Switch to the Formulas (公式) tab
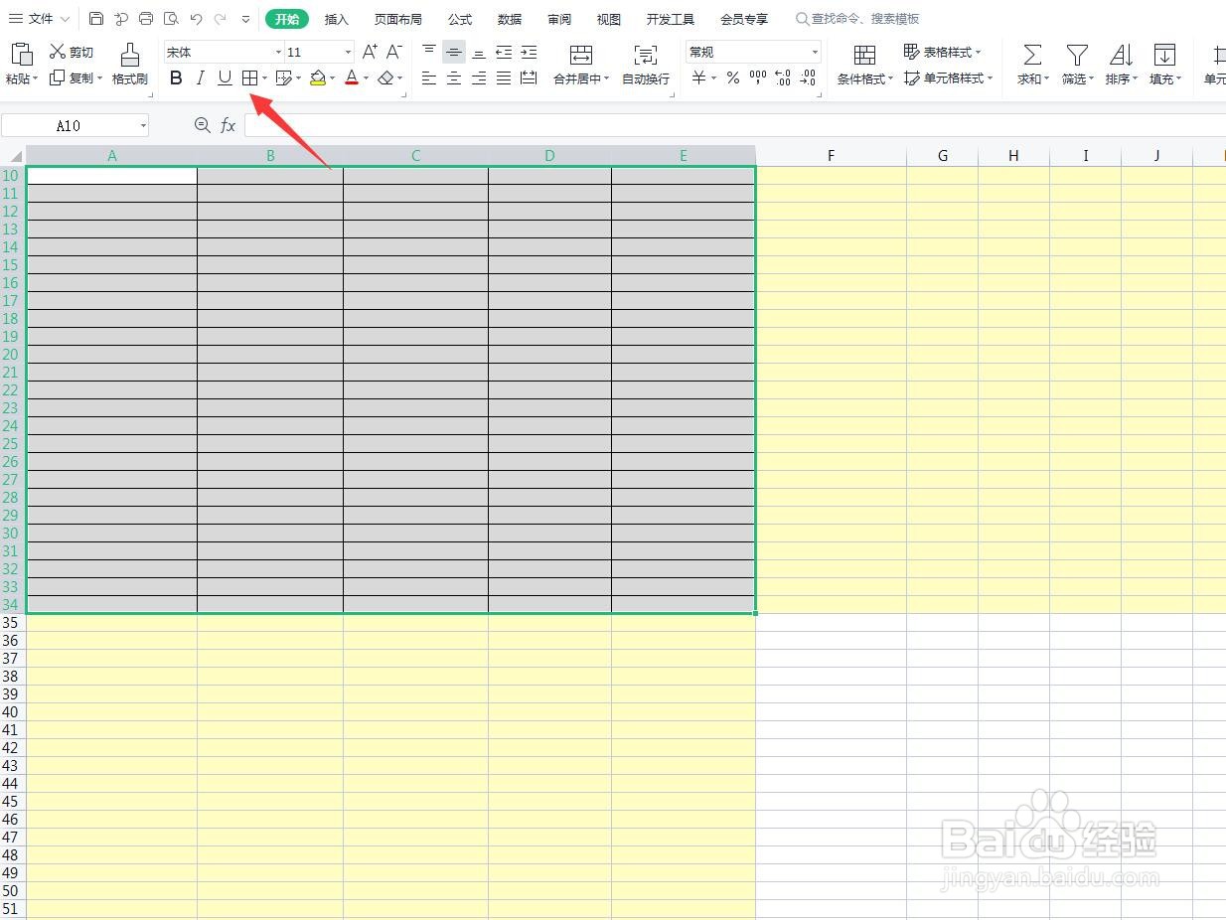 tap(460, 19)
